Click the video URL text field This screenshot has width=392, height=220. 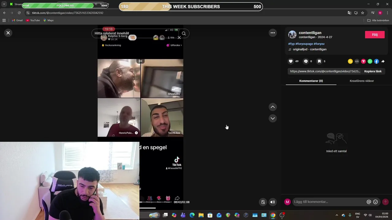click(x=325, y=71)
